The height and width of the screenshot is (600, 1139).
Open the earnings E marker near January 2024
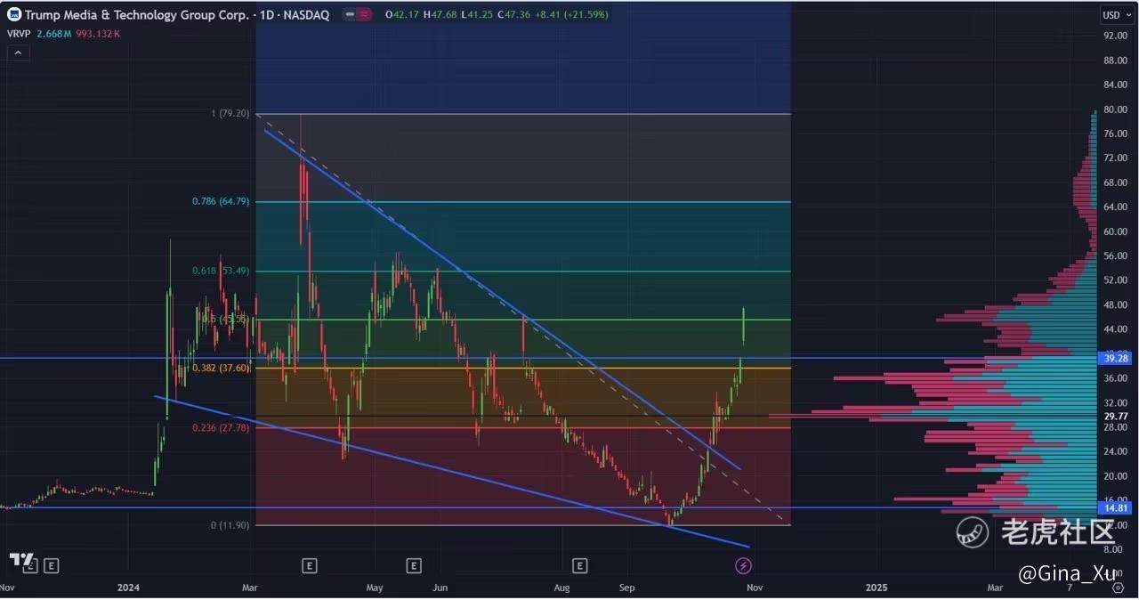pos(52,565)
